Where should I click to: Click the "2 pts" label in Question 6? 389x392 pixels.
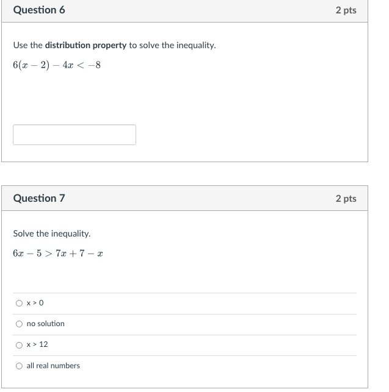[346, 10]
